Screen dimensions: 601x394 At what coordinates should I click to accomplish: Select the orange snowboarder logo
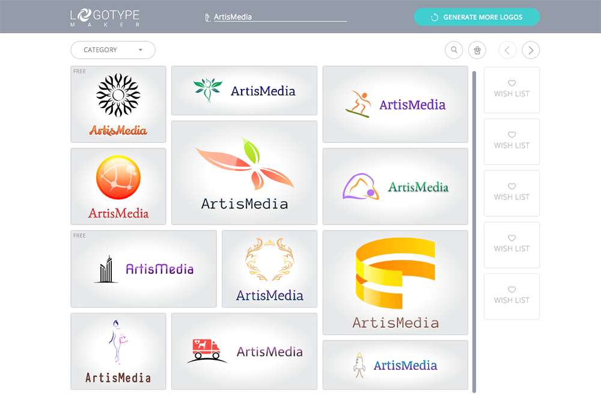(x=395, y=105)
